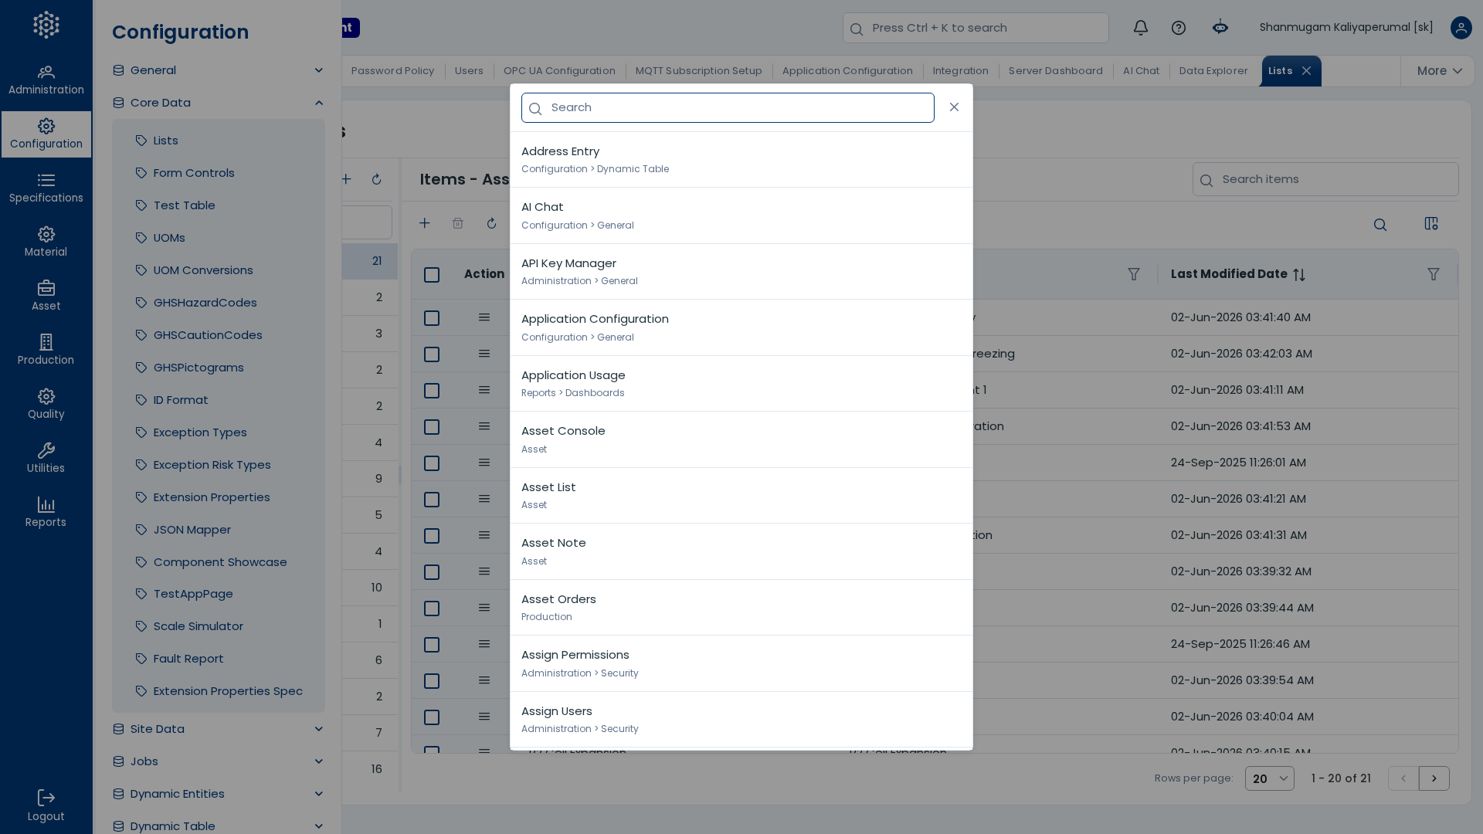This screenshot has height=834, width=1483.
Task: Check the row dated 02-Jun-2026 03:39:32 AM
Action: pos(432,572)
